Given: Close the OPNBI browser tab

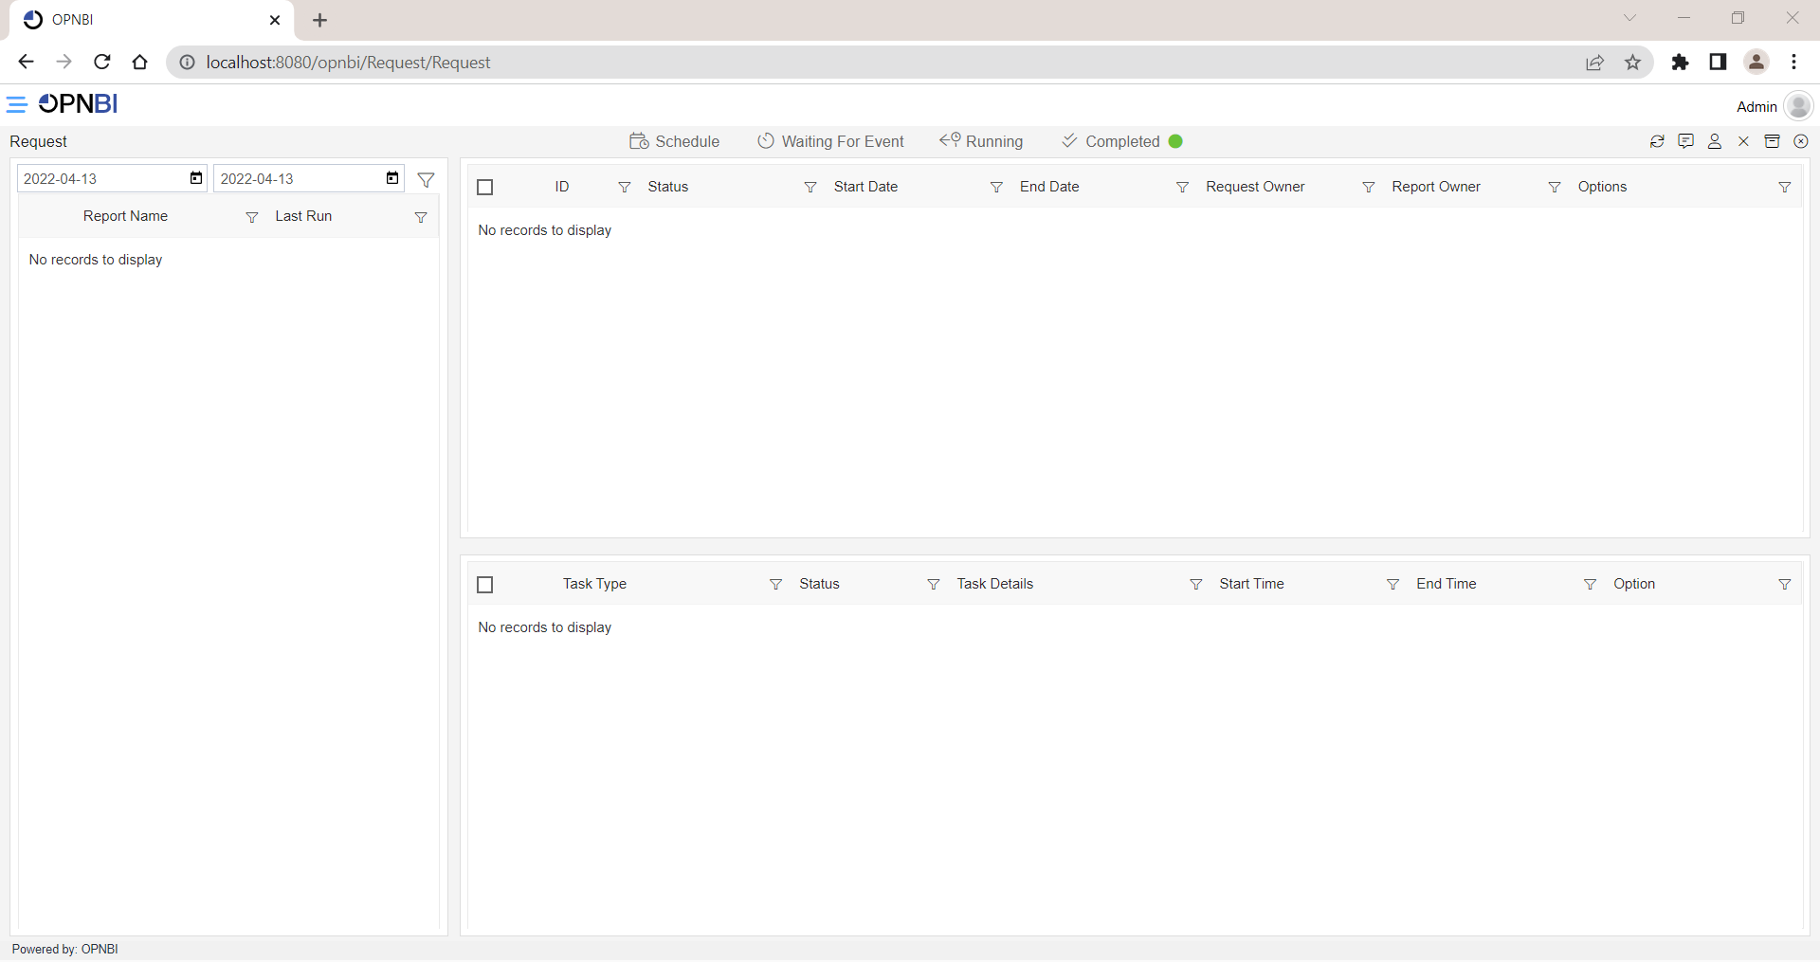Looking at the screenshot, I should pos(275,20).
